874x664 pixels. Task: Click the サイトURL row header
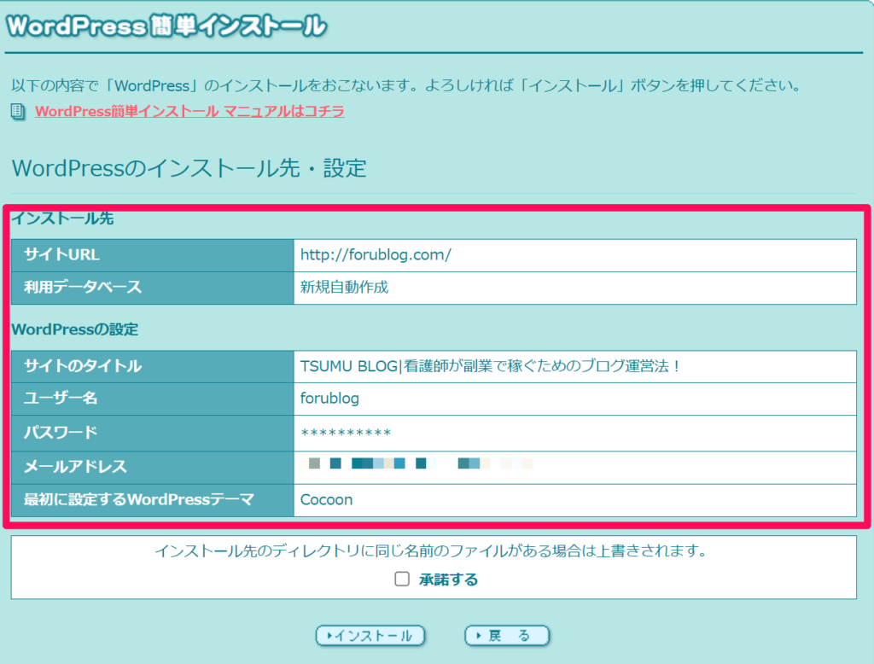(x=62, y=254)
